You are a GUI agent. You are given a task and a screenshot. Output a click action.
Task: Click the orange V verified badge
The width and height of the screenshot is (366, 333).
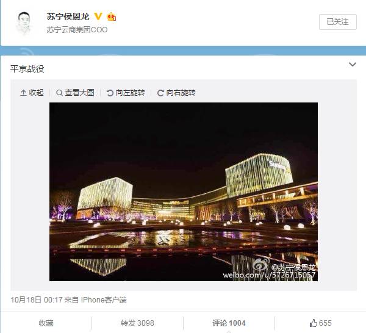point(98,16)
